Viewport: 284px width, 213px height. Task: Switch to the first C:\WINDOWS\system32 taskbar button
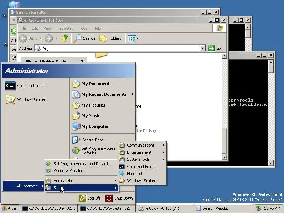(x=49, y=208)
